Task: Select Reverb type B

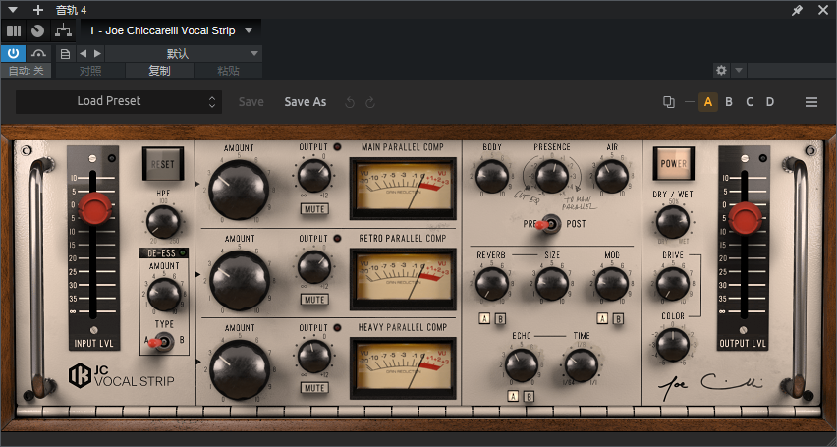Action: pos(500,319)
